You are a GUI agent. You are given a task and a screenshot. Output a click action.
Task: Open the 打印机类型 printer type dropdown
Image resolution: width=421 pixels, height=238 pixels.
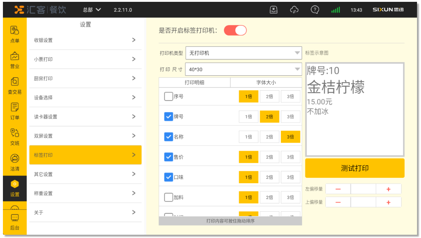[243, 53]
